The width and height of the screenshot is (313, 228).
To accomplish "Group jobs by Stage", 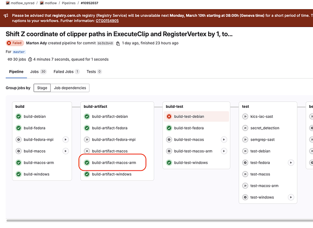I will point(42,88).
